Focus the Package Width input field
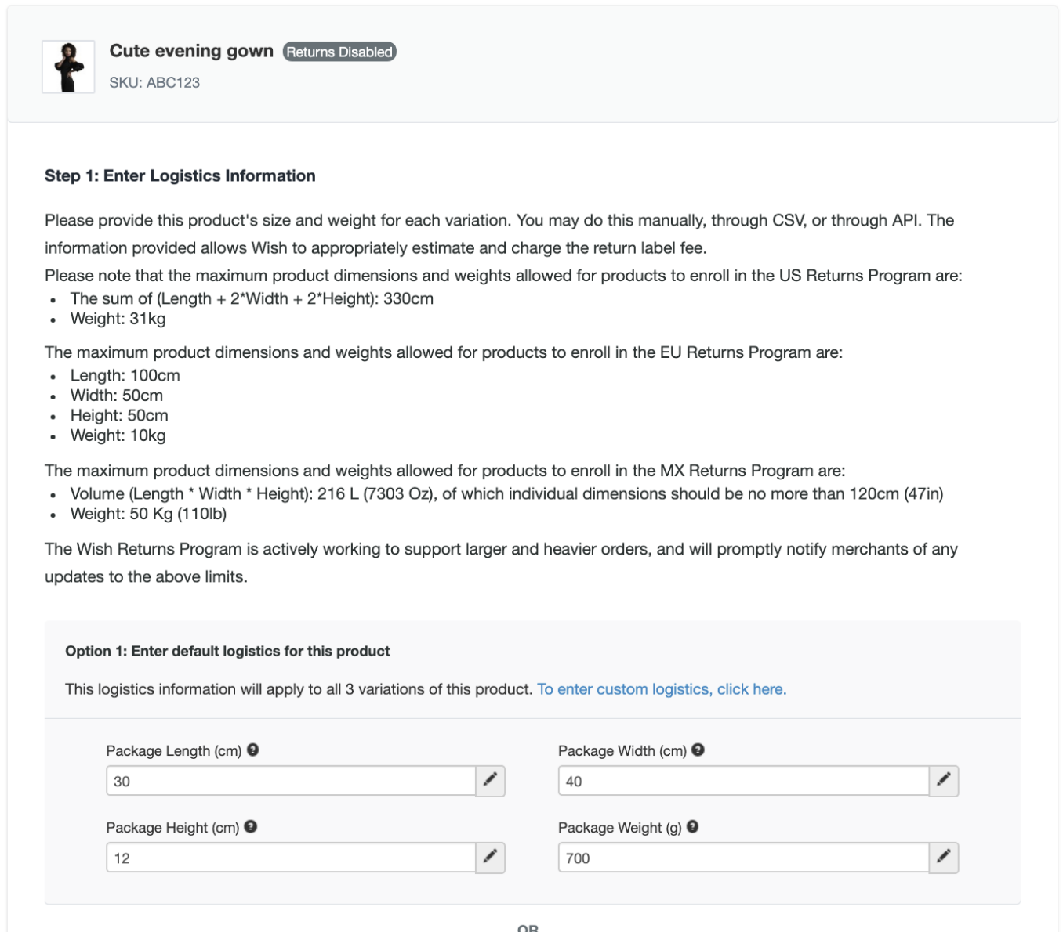The image size is (1063, 932). point(743,781)
